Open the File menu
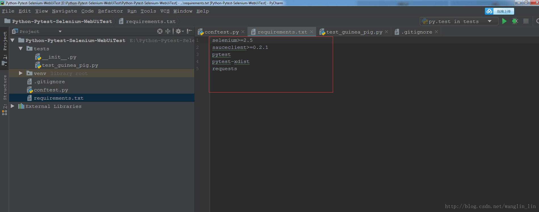 [x=8, y=11]
